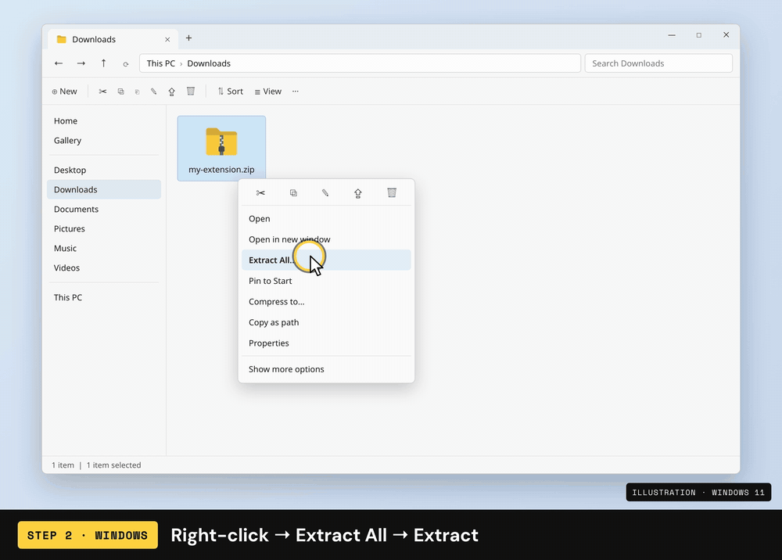Choose Pin to Start
782x560 pixels.
pos(326,281)
